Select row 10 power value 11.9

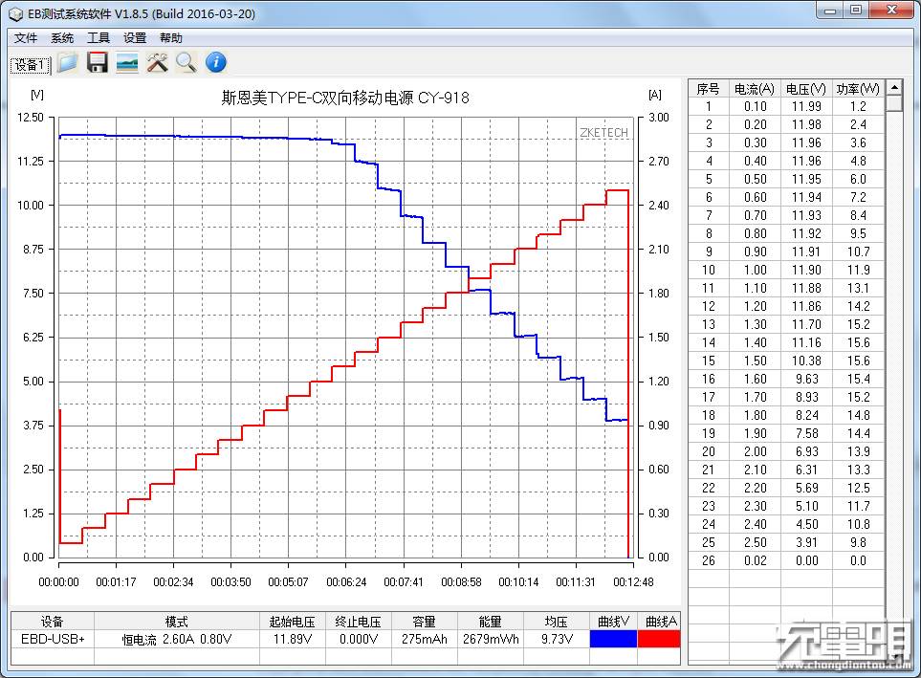[x=858, y=270]
